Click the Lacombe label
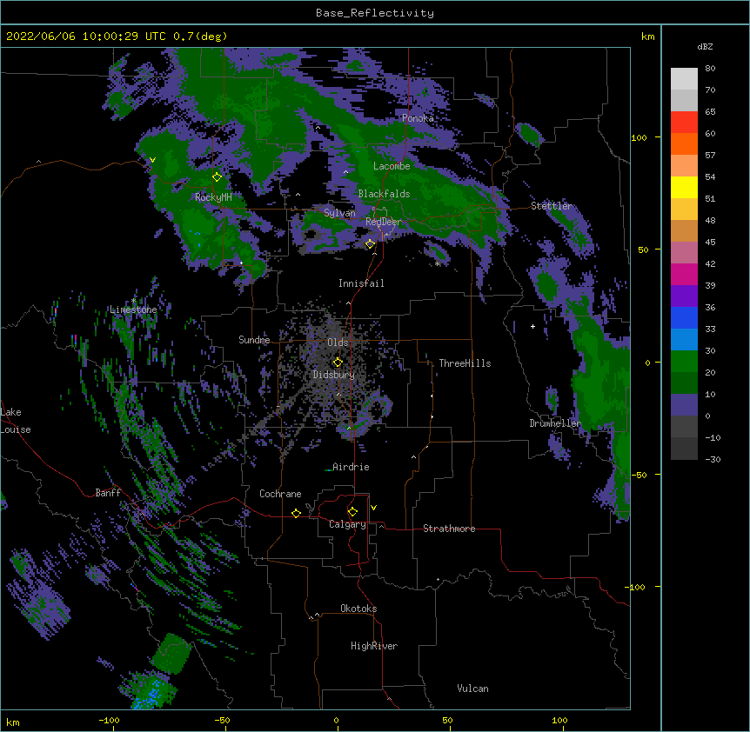This screenshot has height=732, width=750. [392, 166]
